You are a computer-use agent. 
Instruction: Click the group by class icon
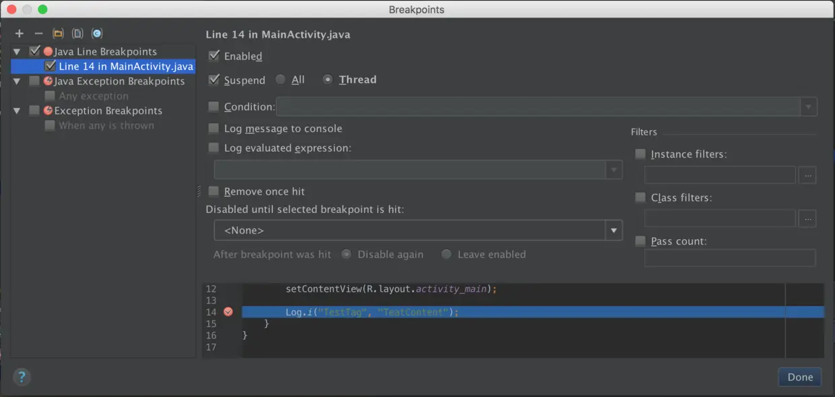point(97,33)
